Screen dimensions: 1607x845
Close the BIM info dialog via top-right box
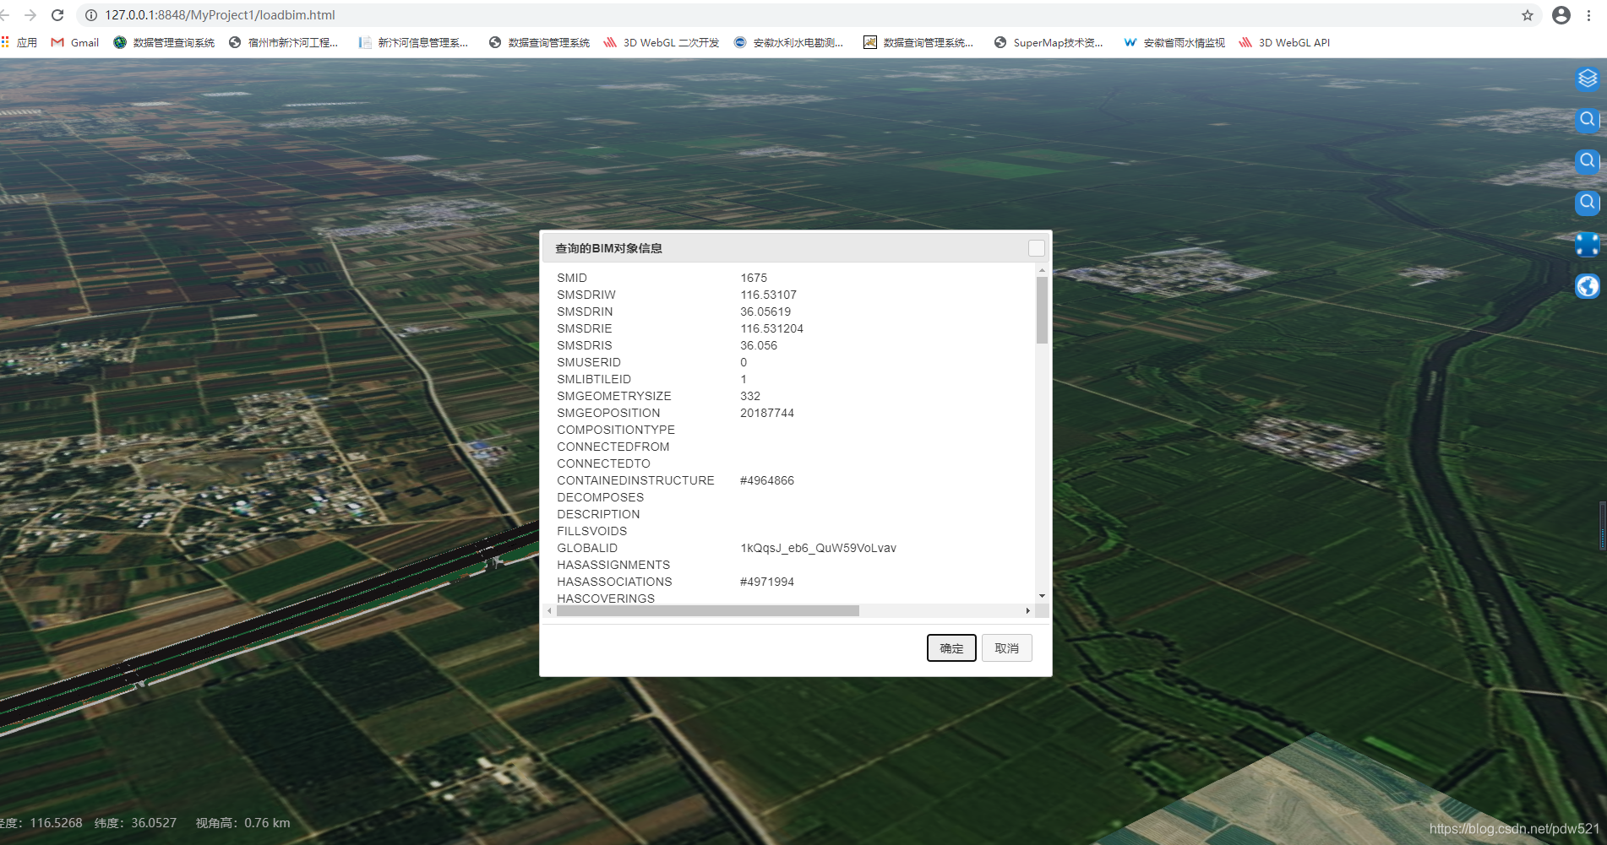click(1037, 248)
